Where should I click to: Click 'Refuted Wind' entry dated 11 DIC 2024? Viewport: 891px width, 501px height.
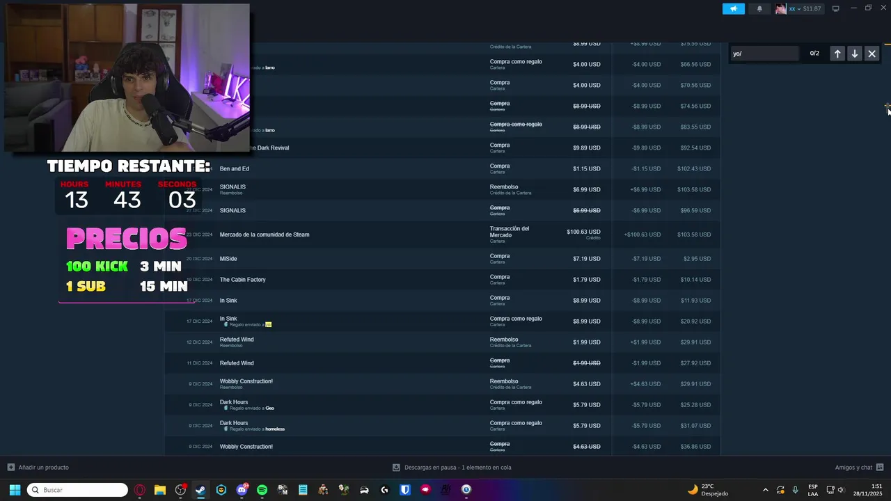237,363
